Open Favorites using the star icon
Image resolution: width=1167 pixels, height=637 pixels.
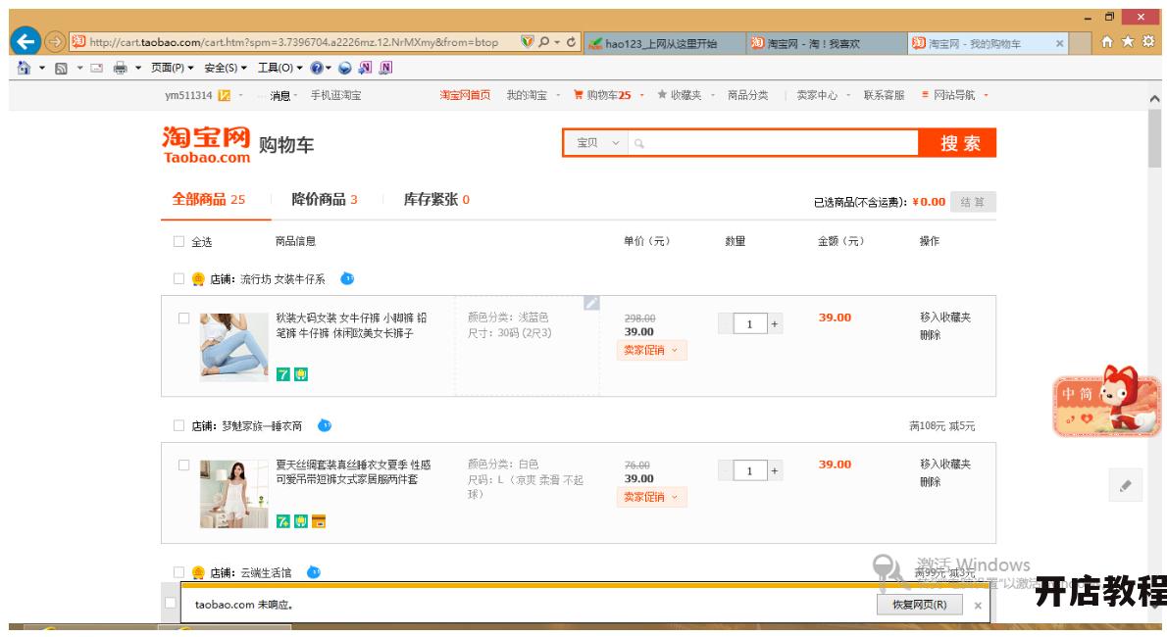point(1128,42)
